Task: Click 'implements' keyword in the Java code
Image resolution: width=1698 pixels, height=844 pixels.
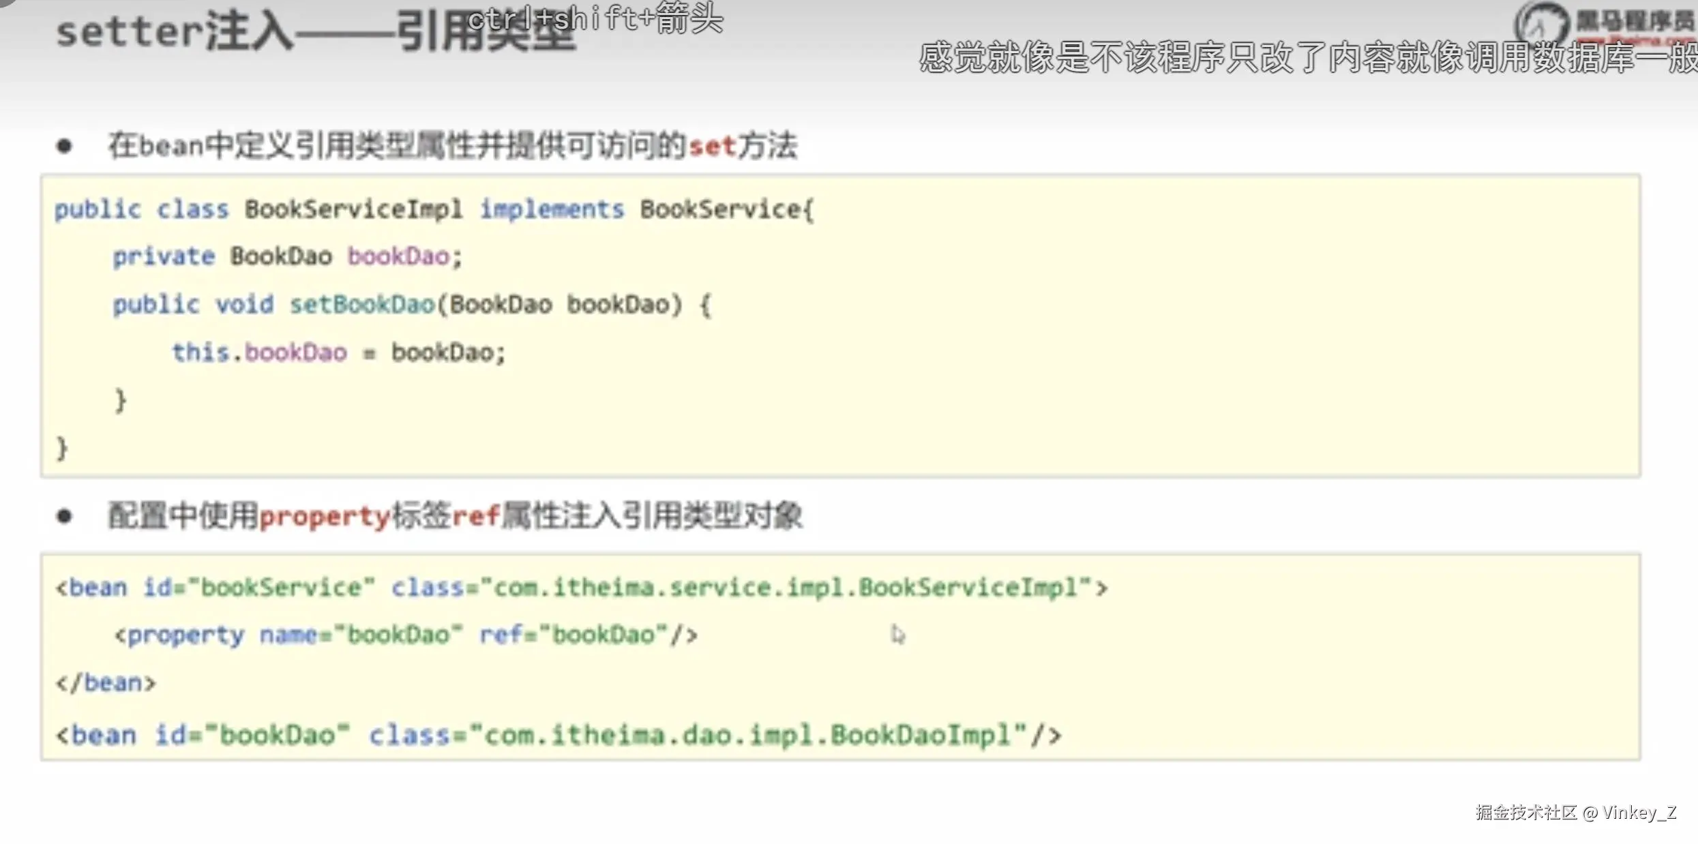Action: pos(552,209)
